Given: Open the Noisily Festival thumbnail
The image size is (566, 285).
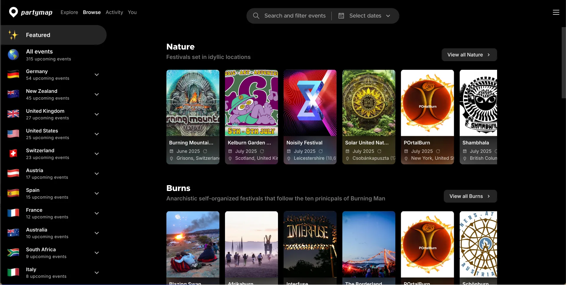Looking at the screenshot, I should [310, 103].
